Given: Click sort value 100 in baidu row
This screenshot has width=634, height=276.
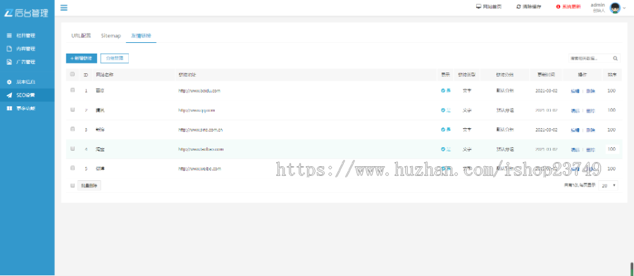Looking at the screenshot, I should coord(611,91).
